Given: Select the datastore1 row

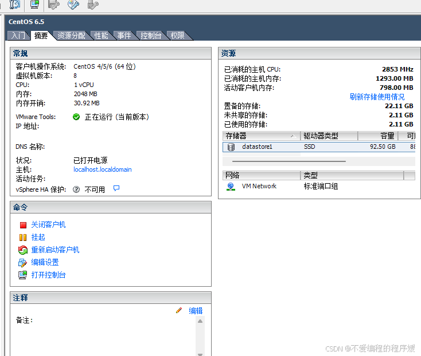Looking at the screenshot, I should click(319, 147).
